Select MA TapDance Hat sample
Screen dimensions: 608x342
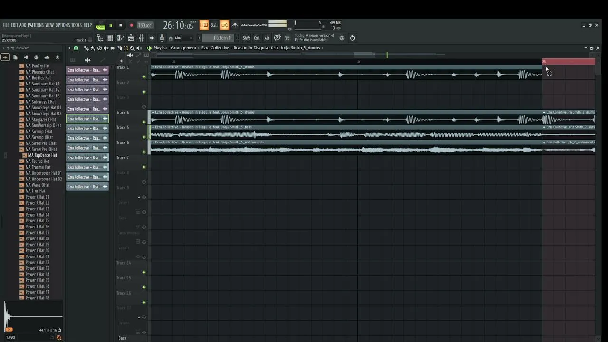point(42,155)
